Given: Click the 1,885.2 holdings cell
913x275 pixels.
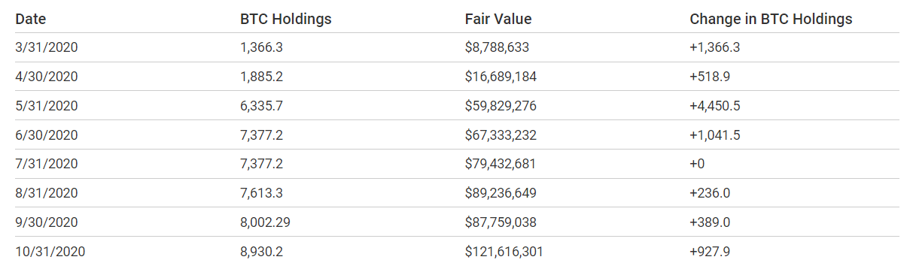Looking at the screenshot, I should [261, 77].
